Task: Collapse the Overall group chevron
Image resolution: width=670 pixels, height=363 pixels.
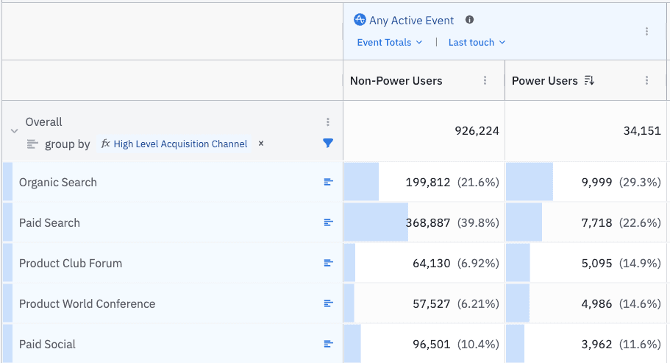Action: pos(14,131)
